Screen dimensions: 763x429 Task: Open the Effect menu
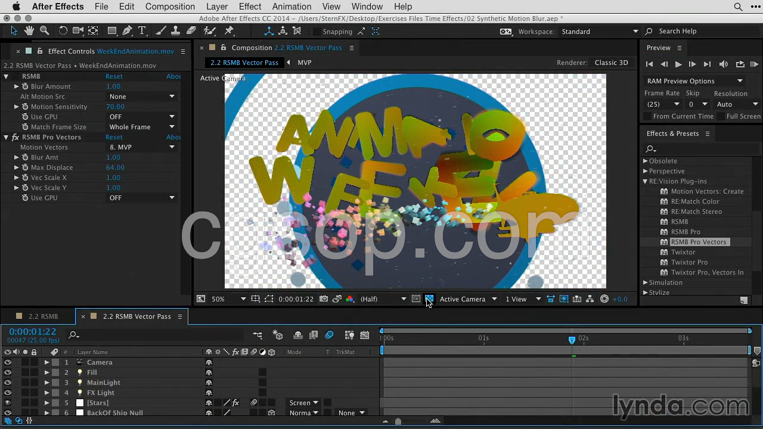(250, 7)
